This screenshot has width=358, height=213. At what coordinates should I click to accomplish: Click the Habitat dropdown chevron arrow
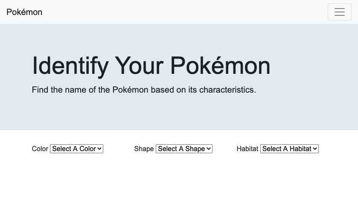(315, 149)
